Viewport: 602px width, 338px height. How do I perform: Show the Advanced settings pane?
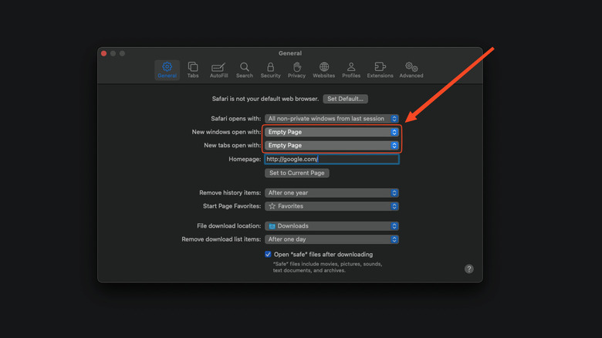[x=411, y=69]
